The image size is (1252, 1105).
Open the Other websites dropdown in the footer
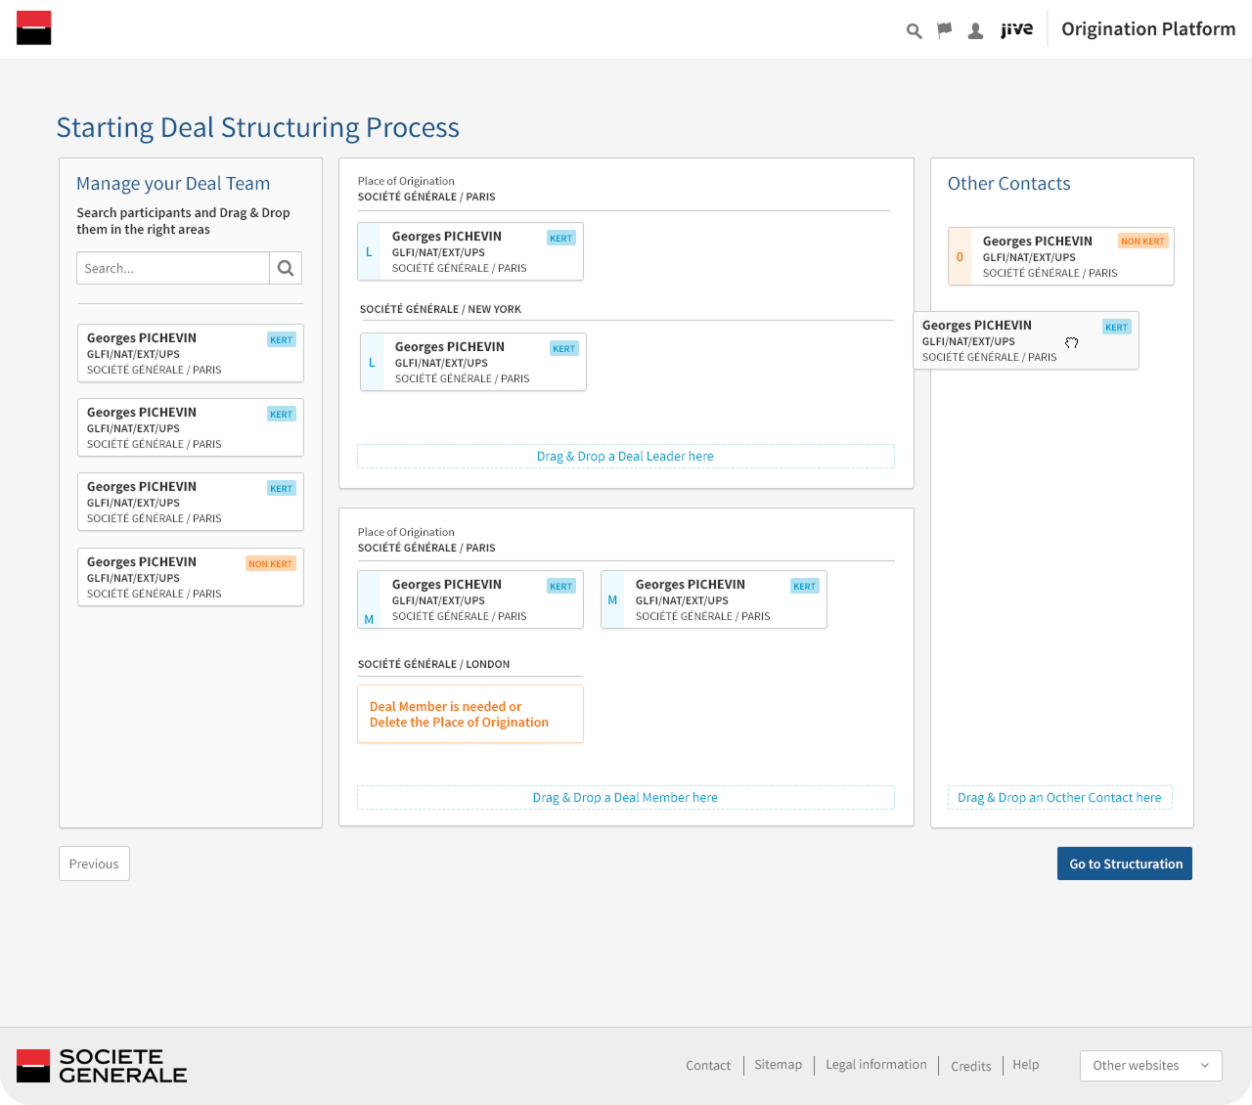pyautogui.click(x=1150, y=1066)
